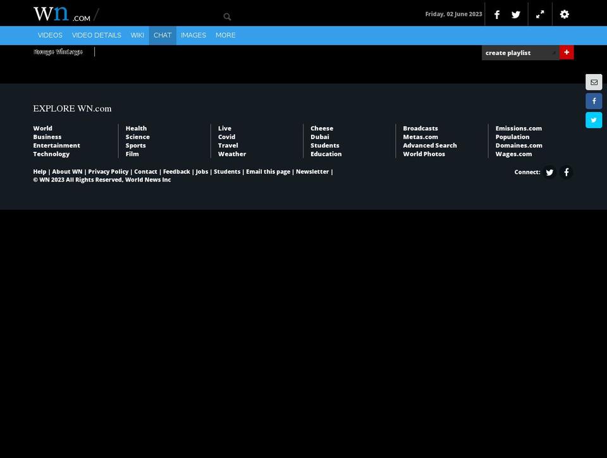Open the Population link
The image size is (607, 458).
513,137
